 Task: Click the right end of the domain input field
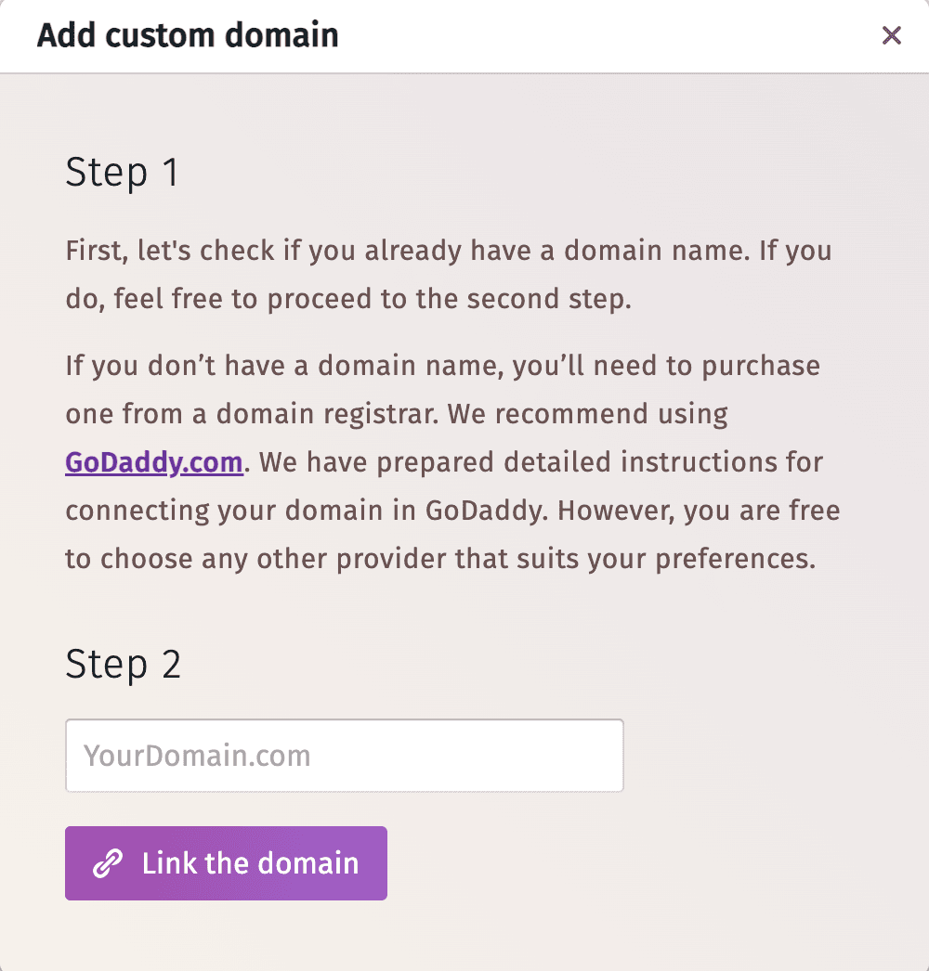coord(595,756)
